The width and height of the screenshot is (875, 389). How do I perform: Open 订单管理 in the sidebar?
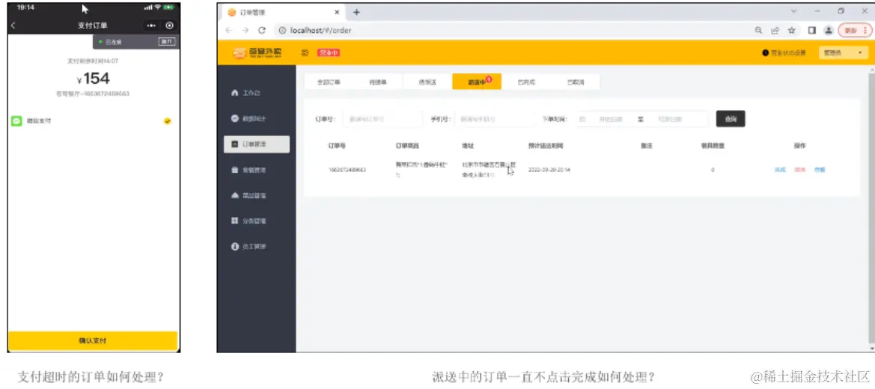(x=256, y=144)
